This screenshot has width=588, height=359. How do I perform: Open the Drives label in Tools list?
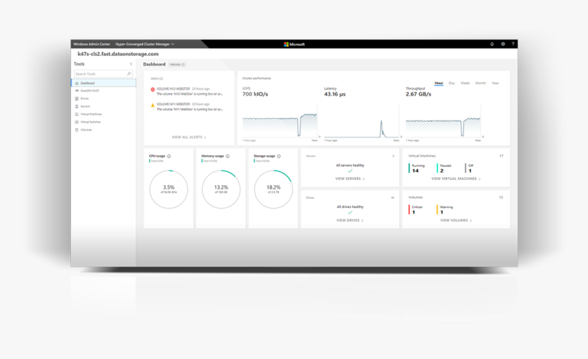(x=85, y=98)
